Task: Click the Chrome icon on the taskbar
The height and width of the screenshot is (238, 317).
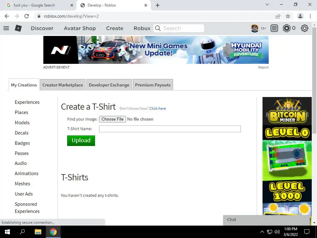Action: click(x=53, y=232)
